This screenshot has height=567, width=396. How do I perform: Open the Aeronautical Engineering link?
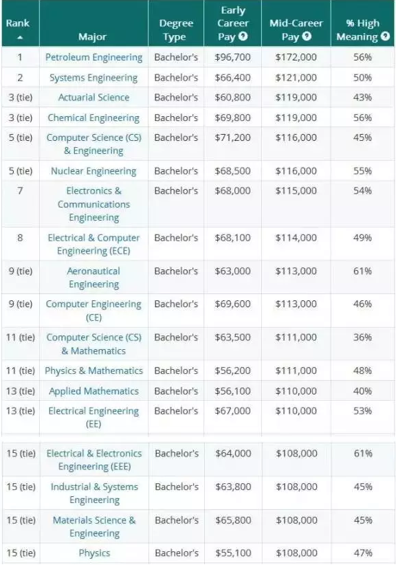pyautogui.click(x=93, y=278)
